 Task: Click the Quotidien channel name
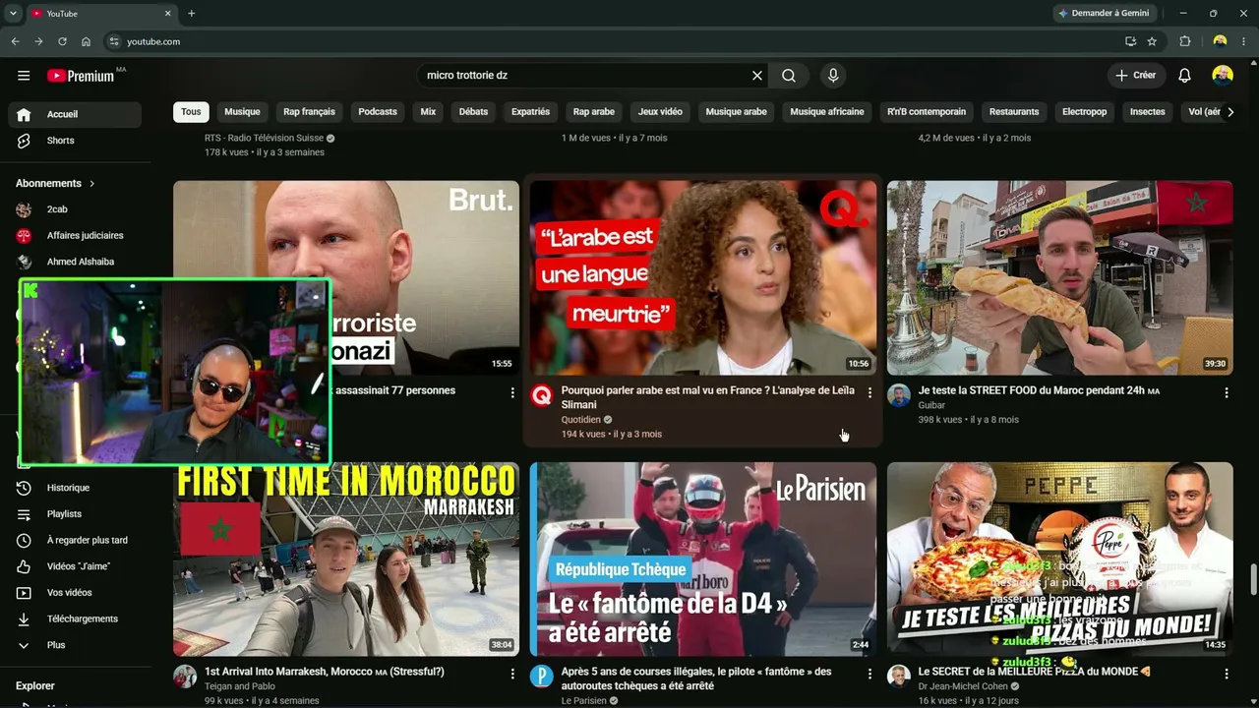point(580,420)
